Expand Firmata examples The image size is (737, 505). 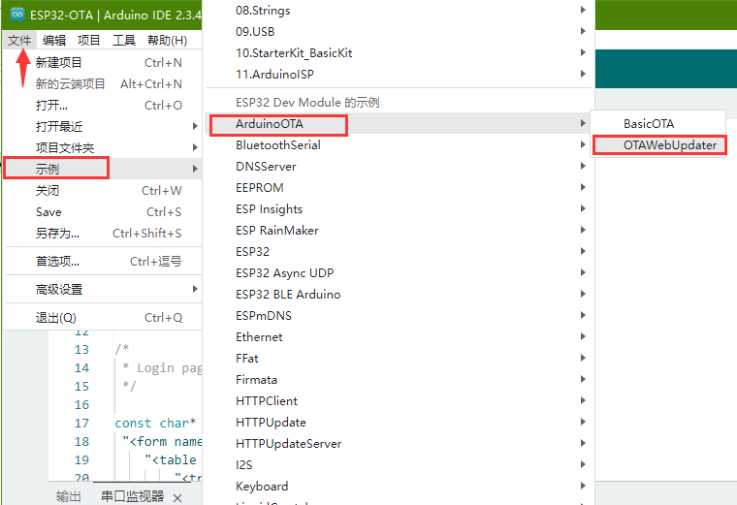(399, 379)
